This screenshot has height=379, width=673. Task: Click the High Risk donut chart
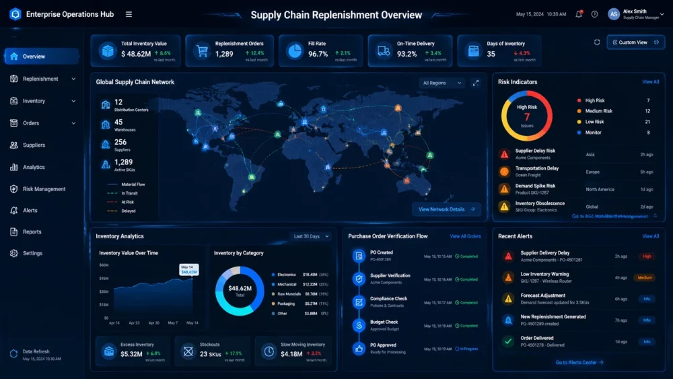(x=527, y=116)
